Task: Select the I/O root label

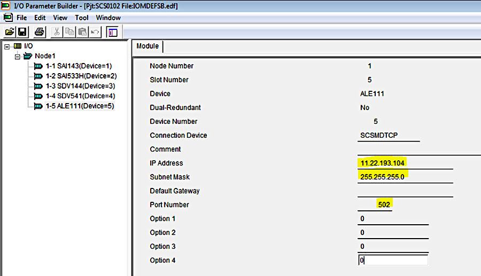Action: coord(28,46)
